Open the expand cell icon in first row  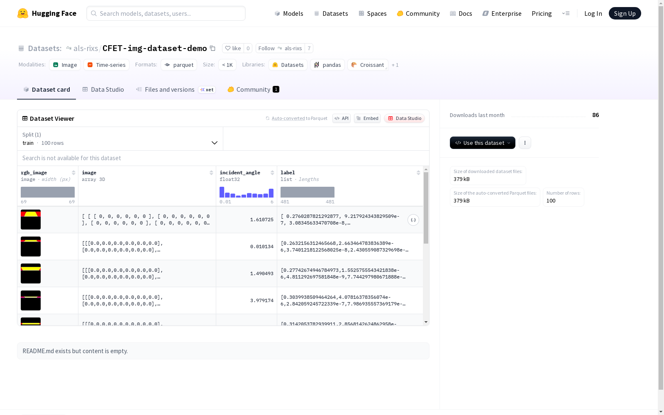(x=413, y=220)
